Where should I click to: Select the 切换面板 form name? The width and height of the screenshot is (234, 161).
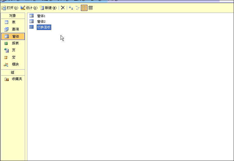pos(44,27)
